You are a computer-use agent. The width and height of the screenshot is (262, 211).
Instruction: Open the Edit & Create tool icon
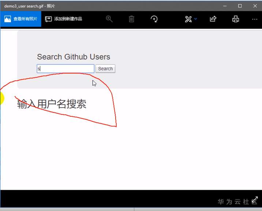(188, 19)
